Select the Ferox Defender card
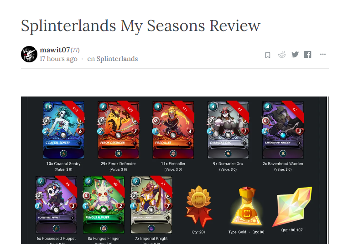Screen dimensions: 348x244 tap(118, 130)
